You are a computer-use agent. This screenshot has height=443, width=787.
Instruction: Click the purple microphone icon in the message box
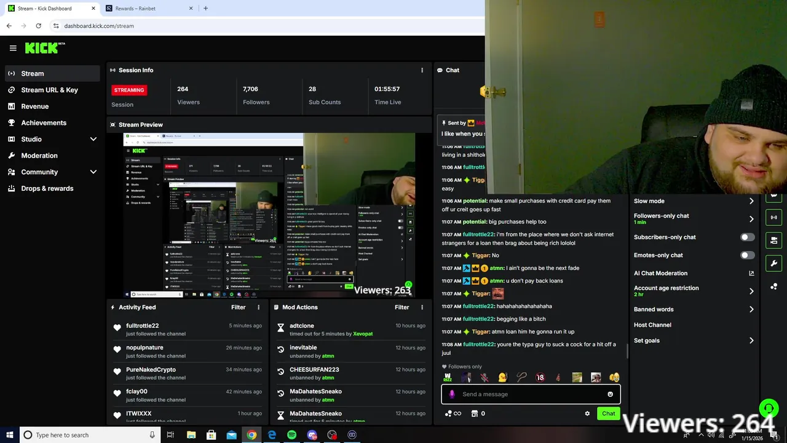pos(452,394)
